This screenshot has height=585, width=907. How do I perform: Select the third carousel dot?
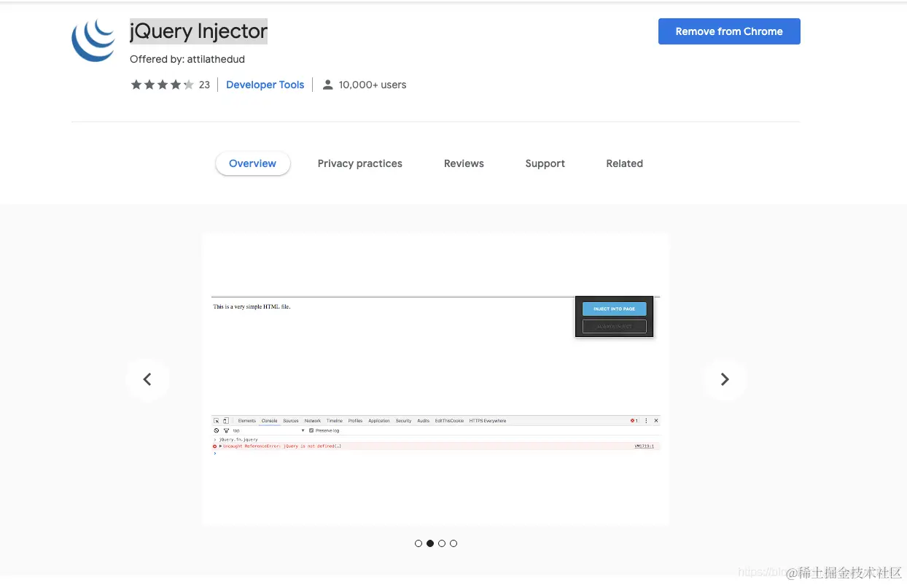tap(442, 543)
